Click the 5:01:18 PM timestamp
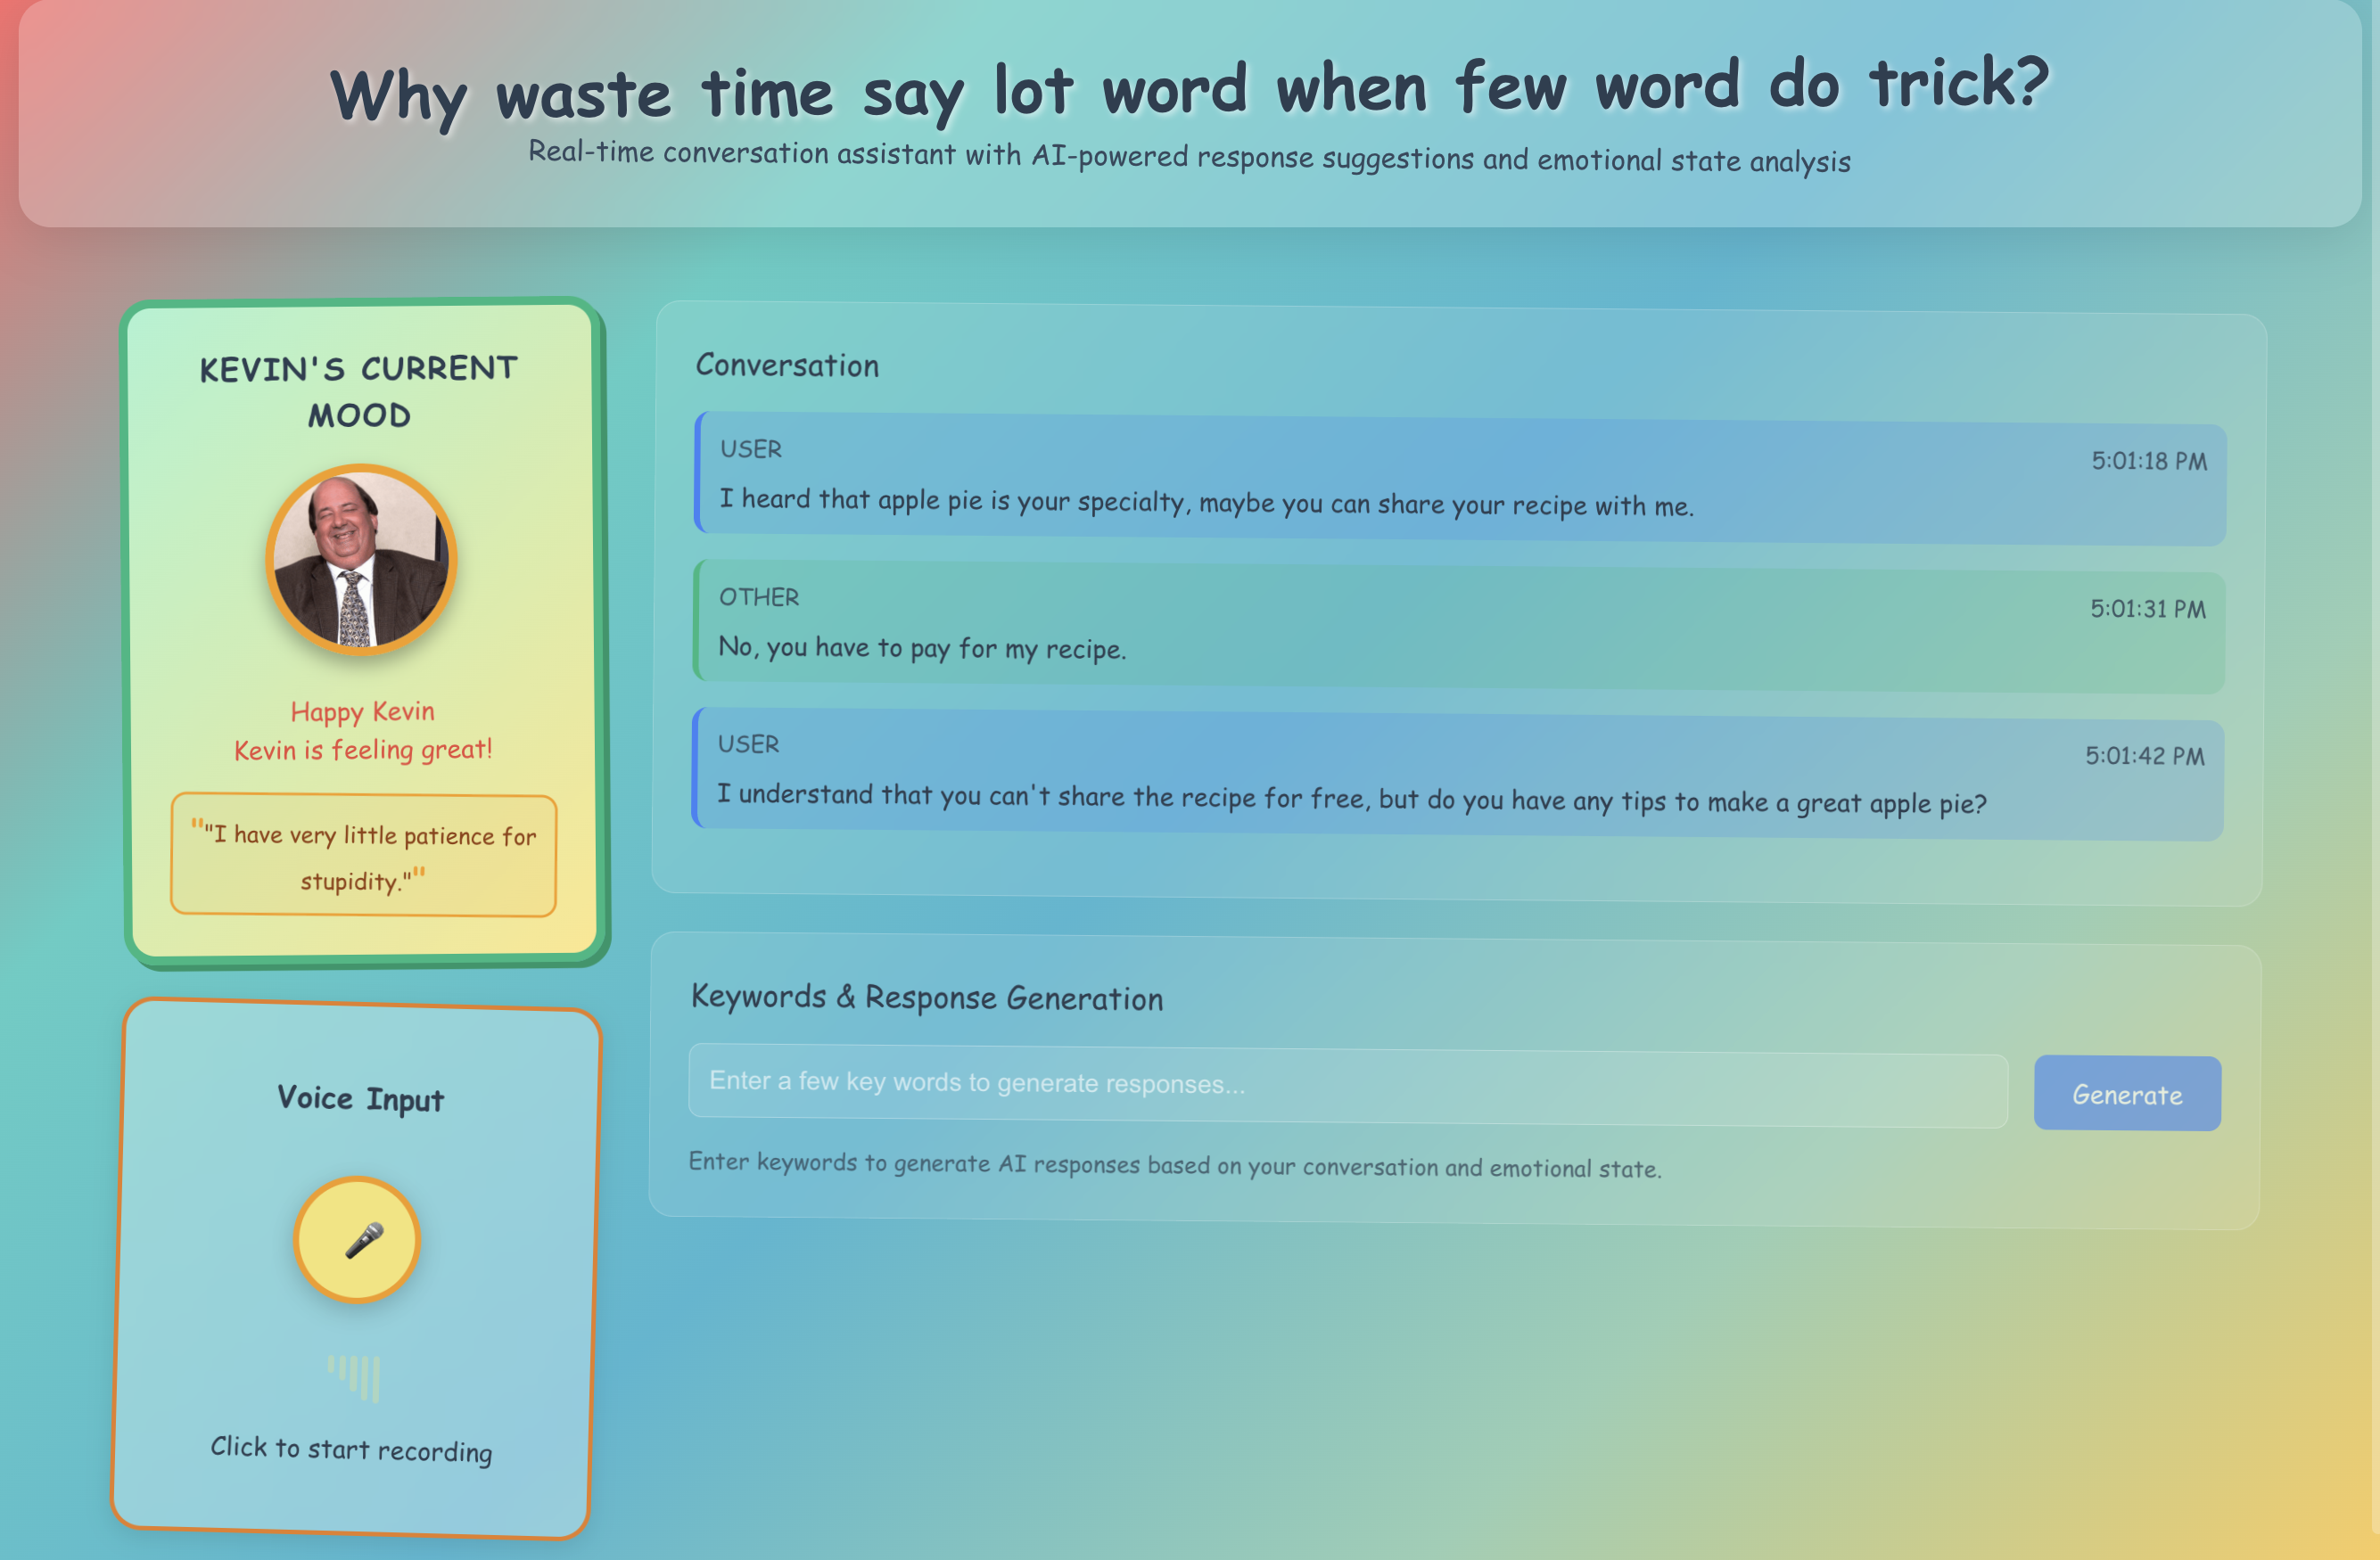This screenshot has width=2380, height=1560. tap(2148, 461)
